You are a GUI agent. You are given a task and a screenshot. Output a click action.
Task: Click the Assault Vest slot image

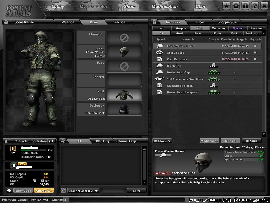[x=124, y=95]
